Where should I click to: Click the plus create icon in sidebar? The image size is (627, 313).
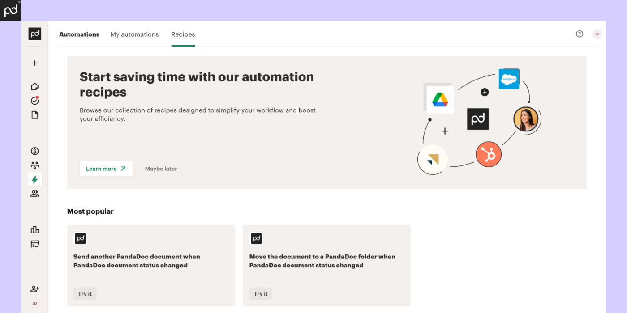click(x=34, y=63)
